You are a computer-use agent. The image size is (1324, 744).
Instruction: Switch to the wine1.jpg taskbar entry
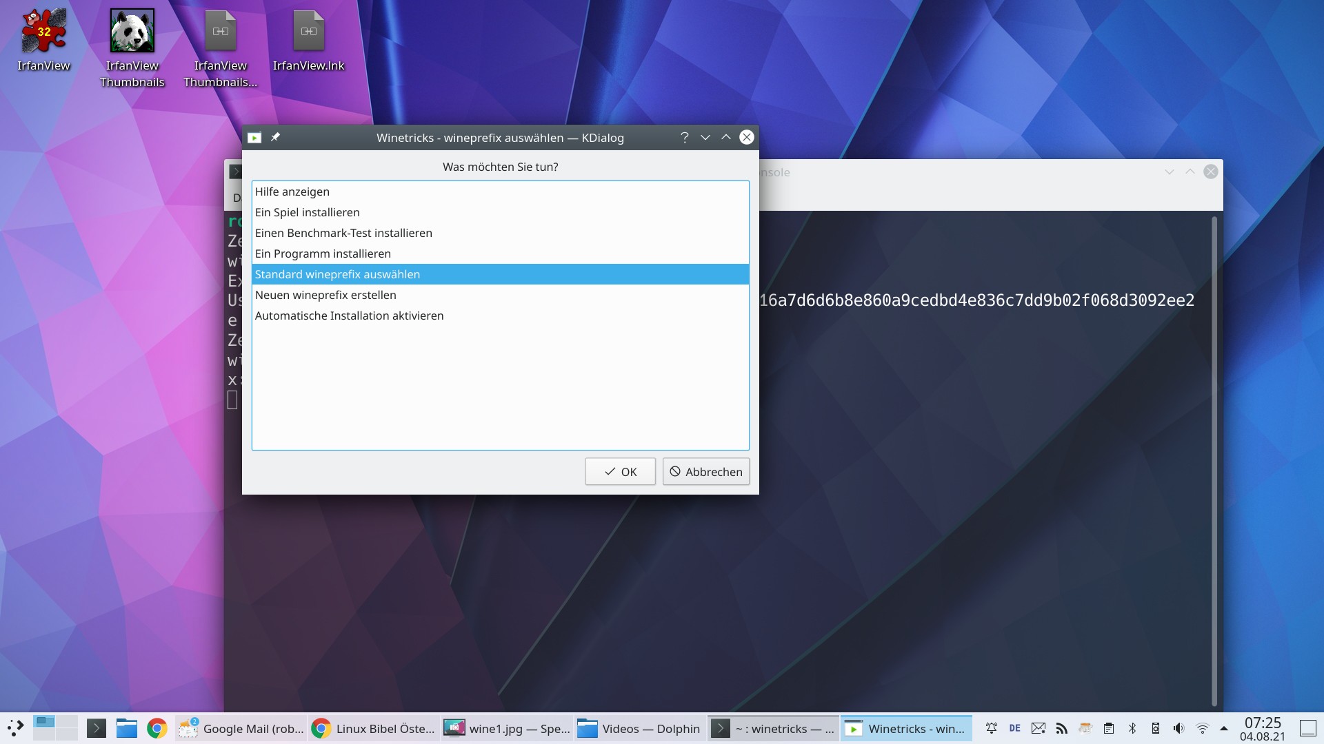coord(505,728)
